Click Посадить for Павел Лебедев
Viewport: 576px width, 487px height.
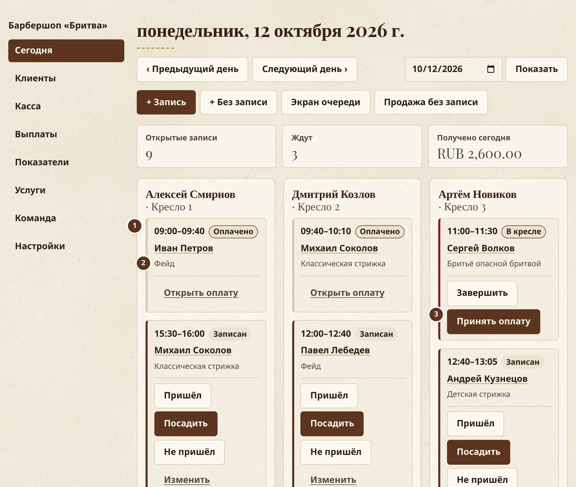[332, 424]
